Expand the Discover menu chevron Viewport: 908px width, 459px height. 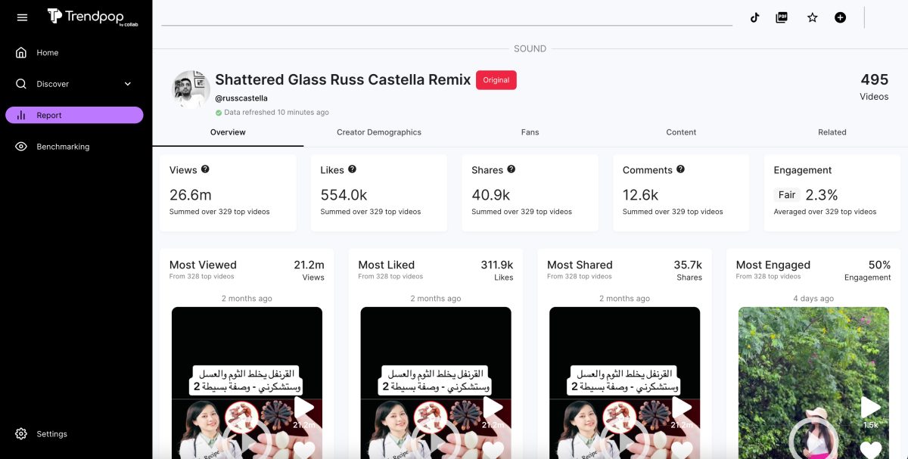tap(127, 84)
